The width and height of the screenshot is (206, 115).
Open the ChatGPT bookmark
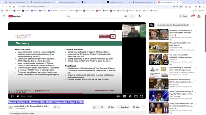click(154, 11)
